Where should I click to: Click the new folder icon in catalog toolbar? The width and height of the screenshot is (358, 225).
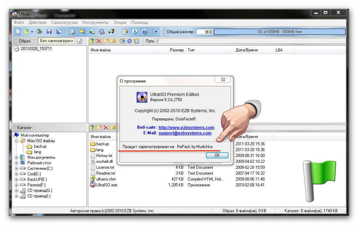pos(99,128)
